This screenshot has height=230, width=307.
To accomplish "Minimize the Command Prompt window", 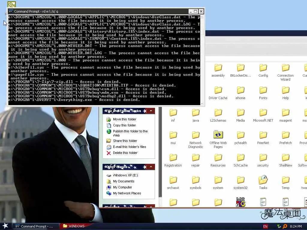I will point(190,11).
